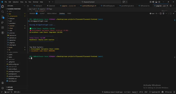
Task: Switch to the useSmartRouting.ts editor tab
Action: (88, 6)
